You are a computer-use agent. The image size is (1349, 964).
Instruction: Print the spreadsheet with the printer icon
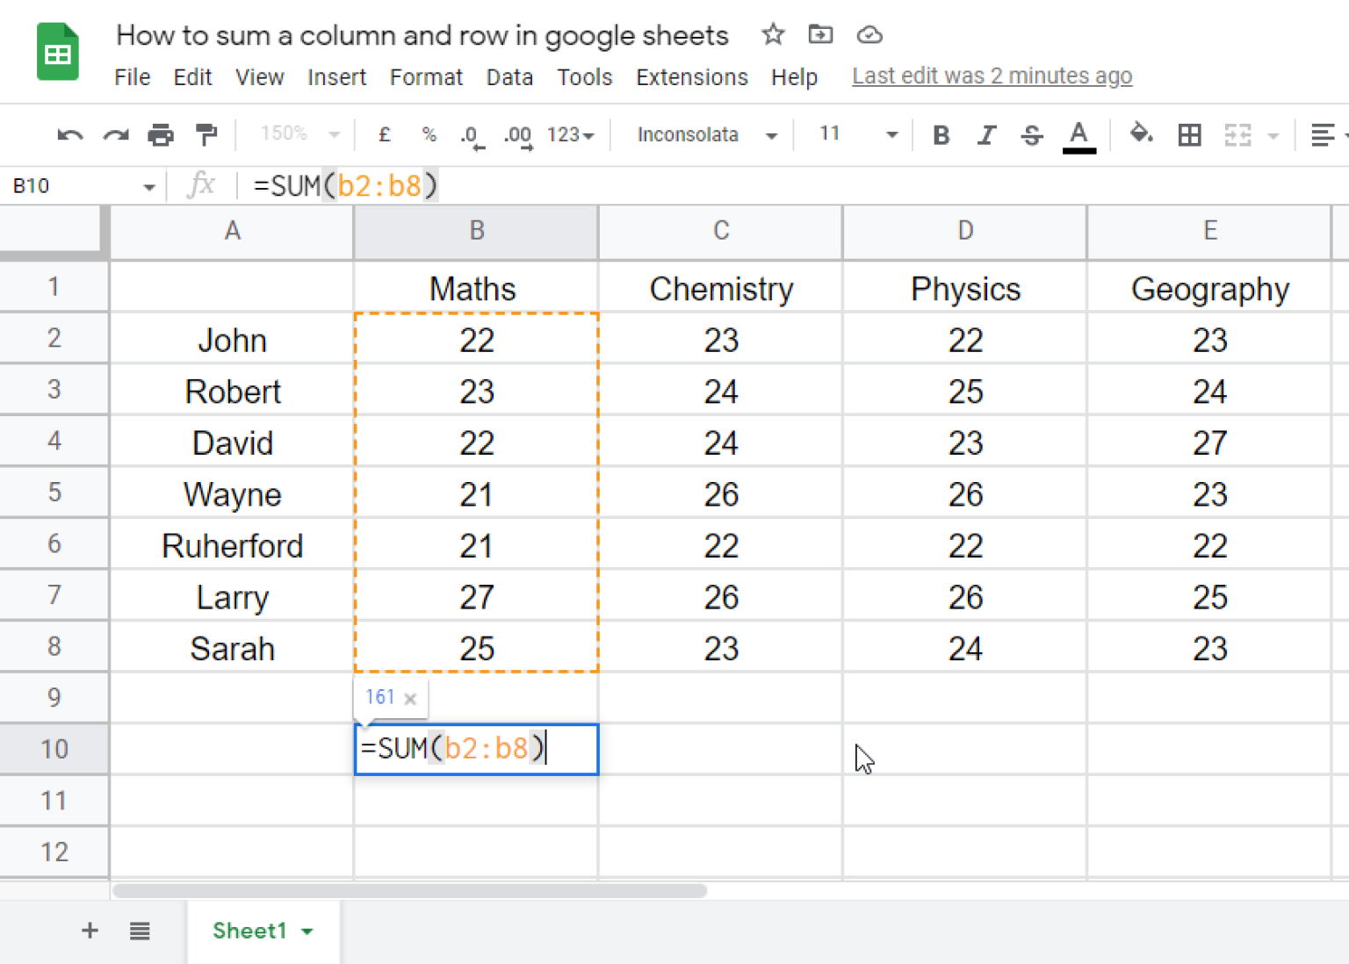click(x=161, y=135)
